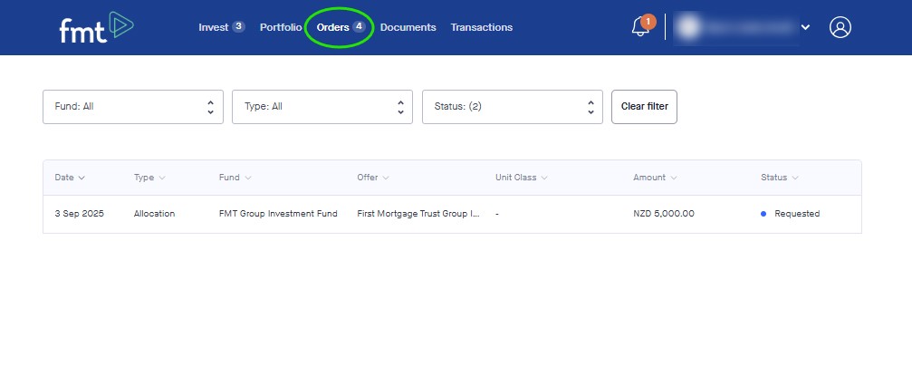Open the Status: (2) filter dropdown

pyautogui.click(x=513, y=107)
